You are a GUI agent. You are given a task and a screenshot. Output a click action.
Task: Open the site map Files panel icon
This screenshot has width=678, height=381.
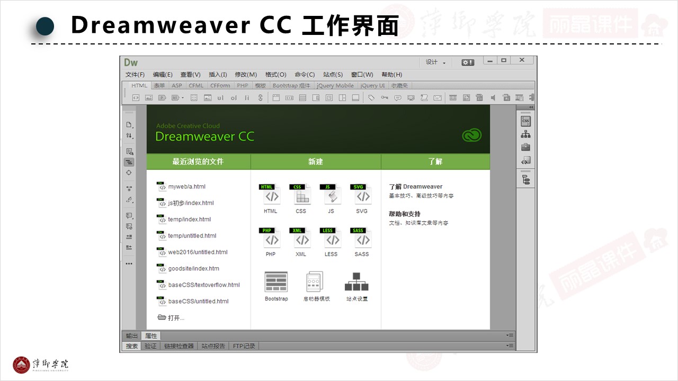(x=525, y=134)
